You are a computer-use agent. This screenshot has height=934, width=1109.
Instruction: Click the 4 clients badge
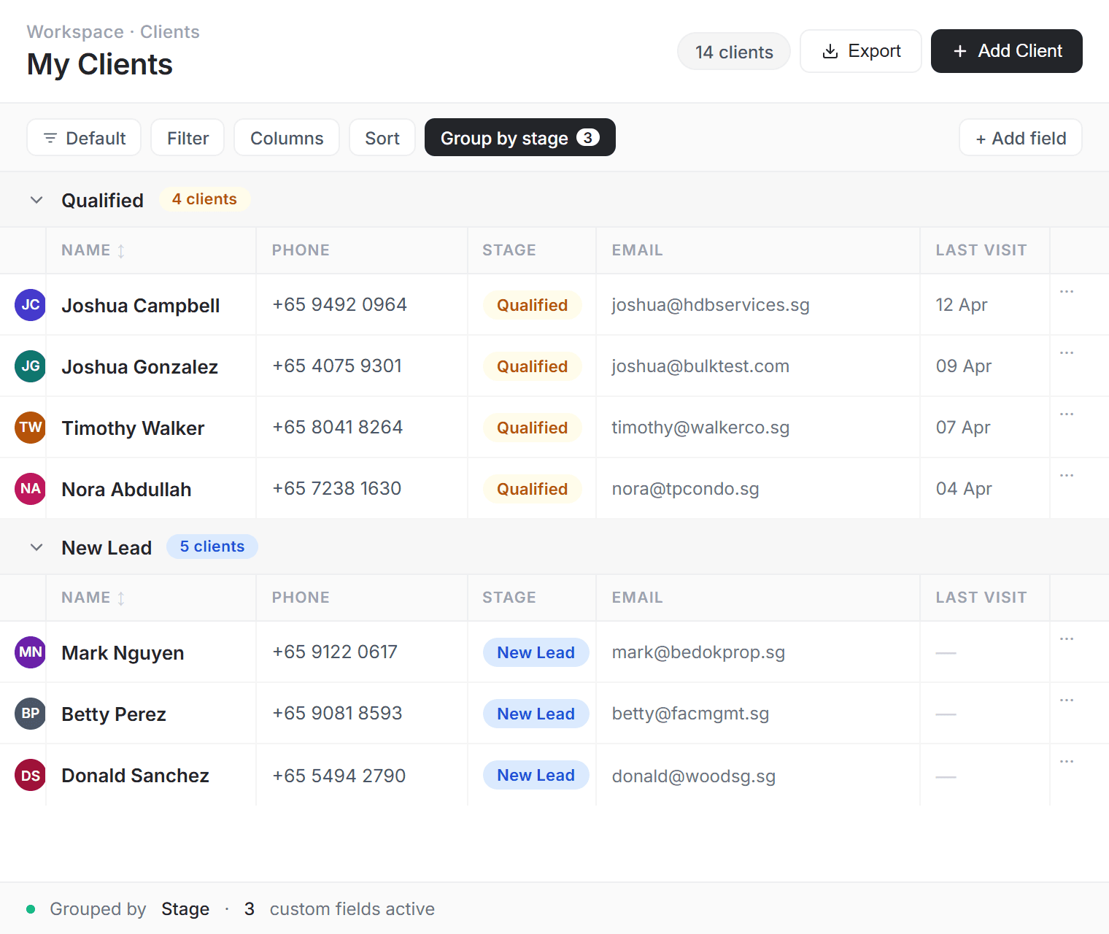(204, 199)
